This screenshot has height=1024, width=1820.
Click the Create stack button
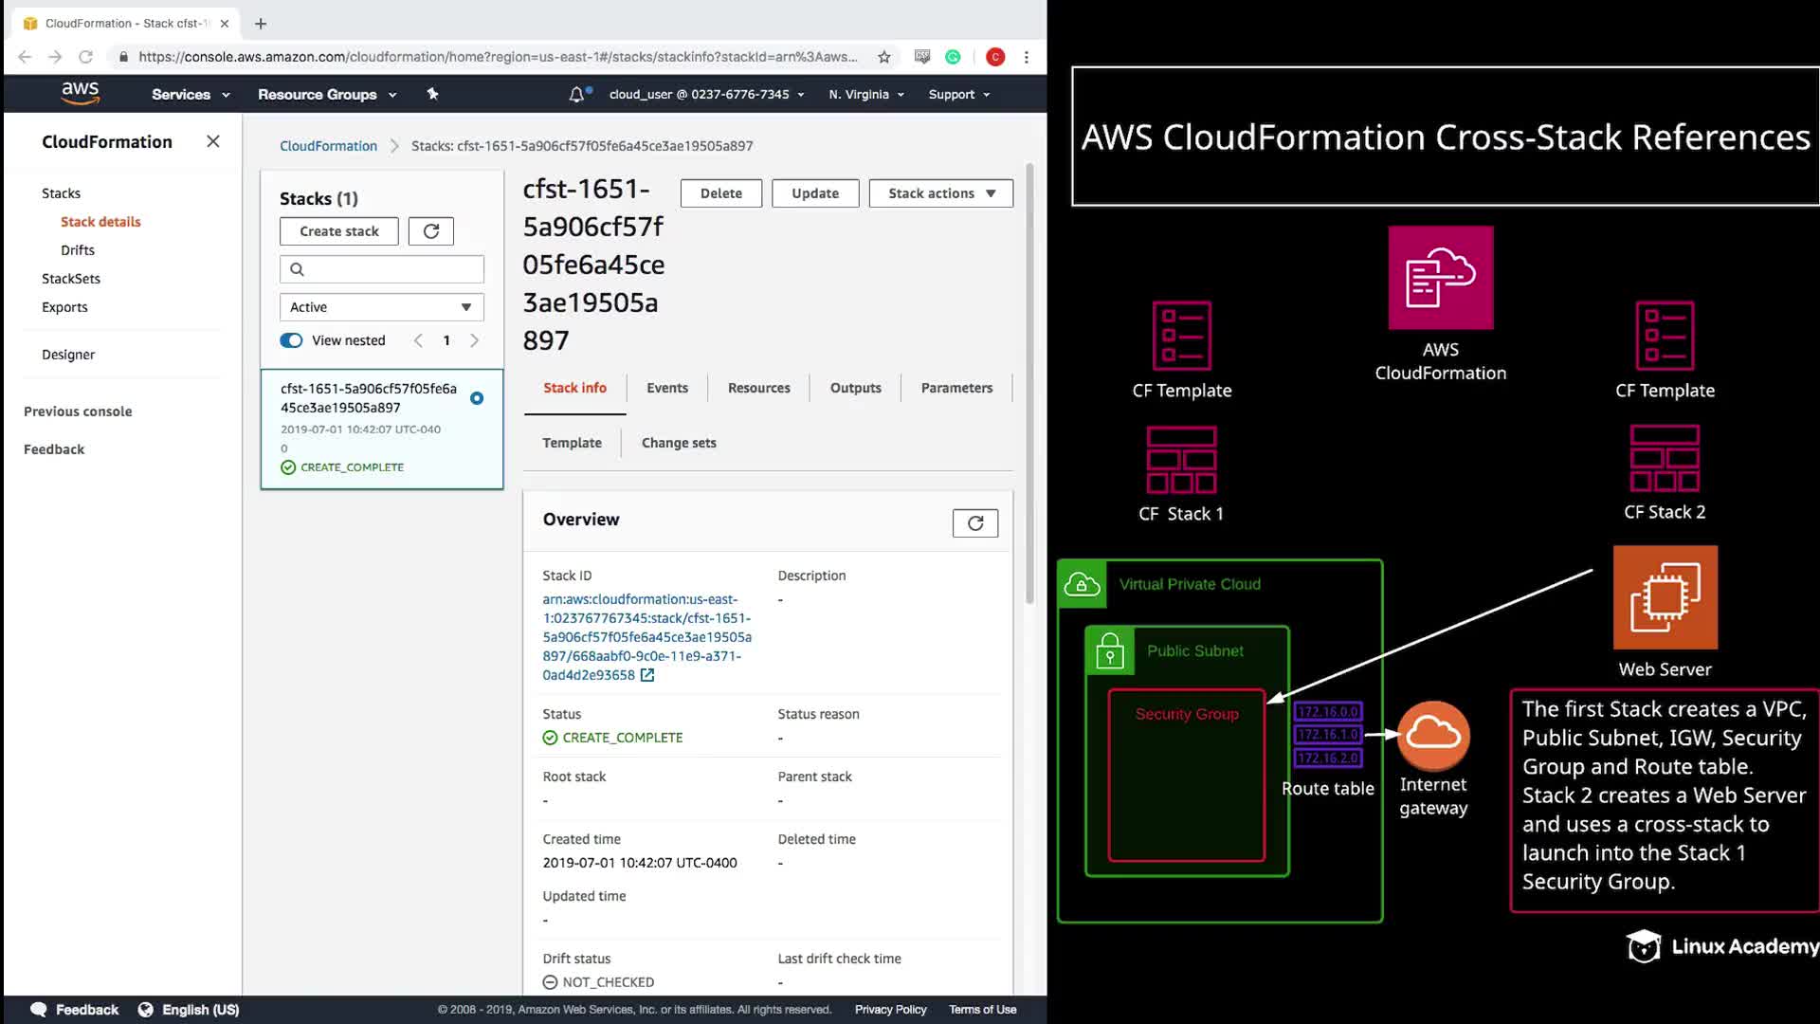click(x=338, y=231)
